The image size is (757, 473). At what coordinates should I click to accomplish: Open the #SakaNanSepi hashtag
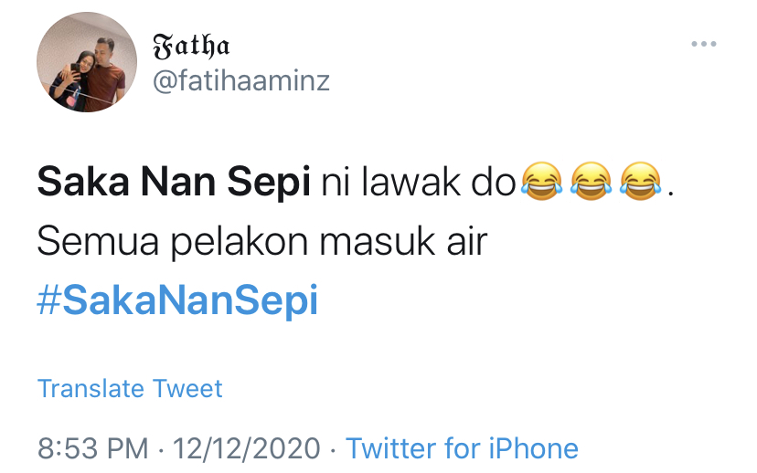coord(177,300)
